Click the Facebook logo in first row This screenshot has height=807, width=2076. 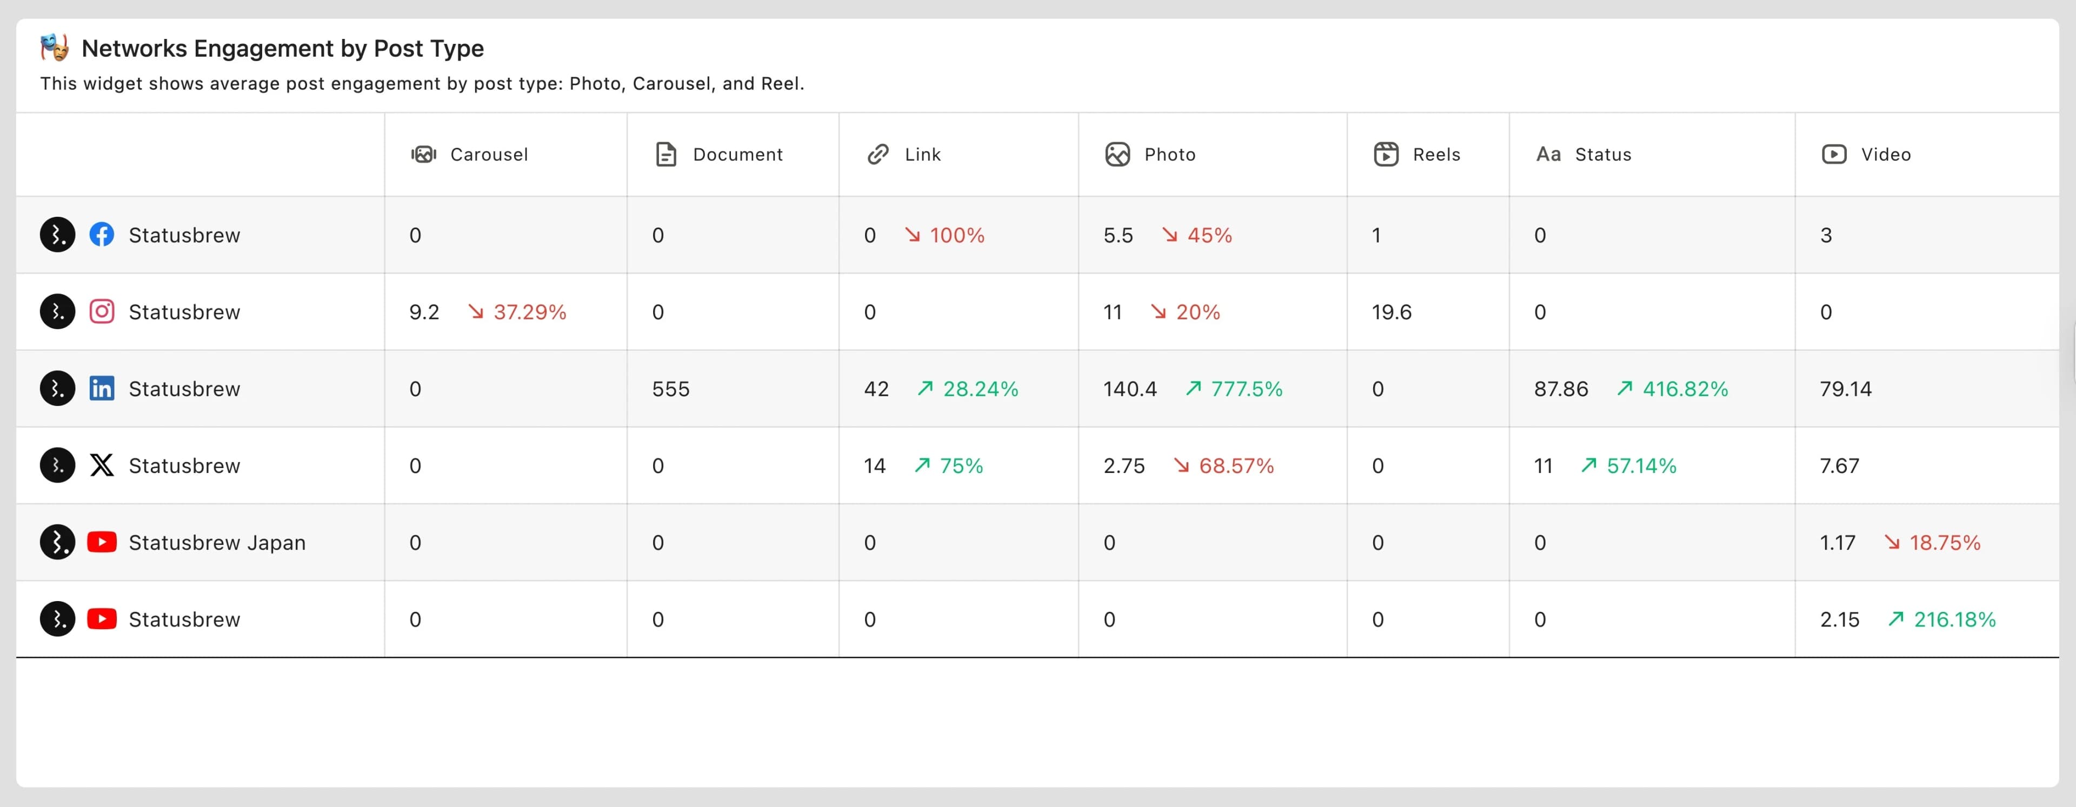click(102, 235)
